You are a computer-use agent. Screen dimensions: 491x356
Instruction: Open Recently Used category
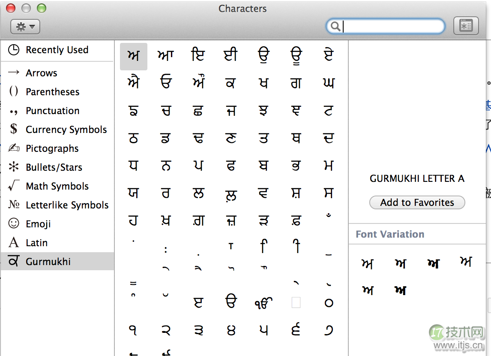[x=57, y=50]
